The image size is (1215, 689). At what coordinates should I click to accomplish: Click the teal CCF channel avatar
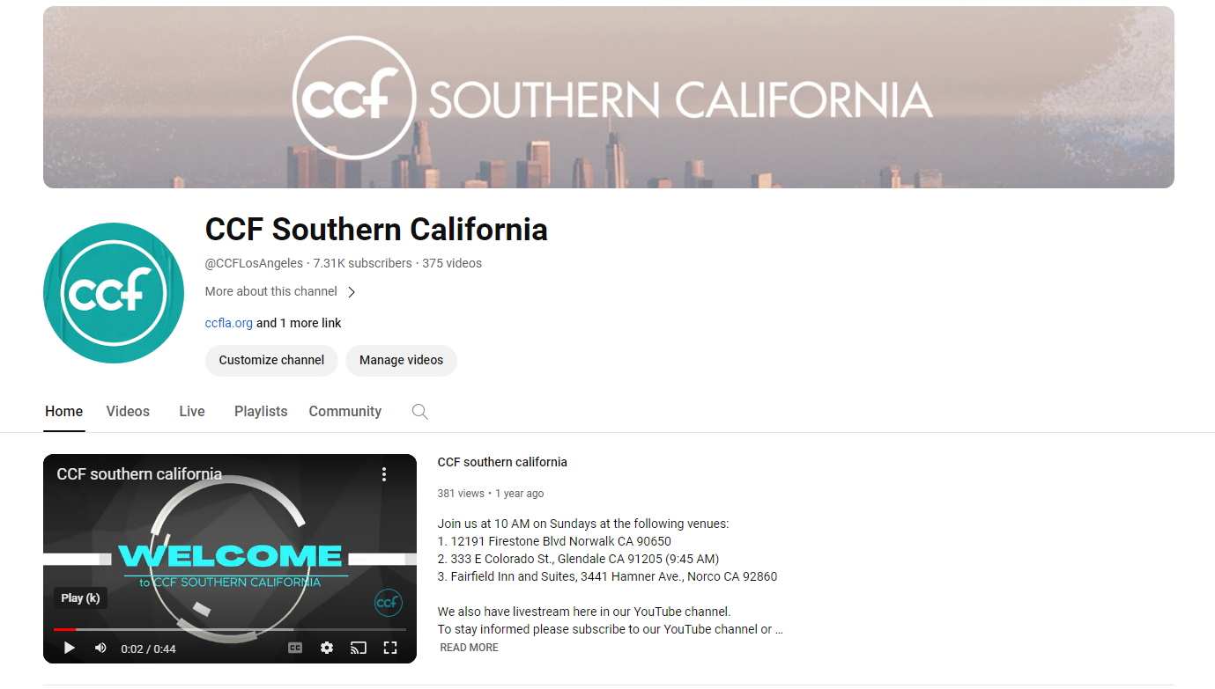[x=114, y=293]
